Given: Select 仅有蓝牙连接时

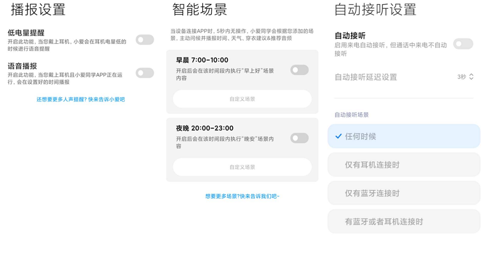Looking at the screenshot, I should pos(404,193).
